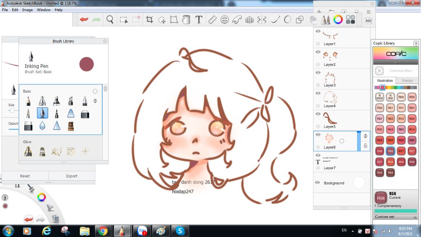Toggle the Symmetry tool

pyautogui.click(x=261, y=20)
